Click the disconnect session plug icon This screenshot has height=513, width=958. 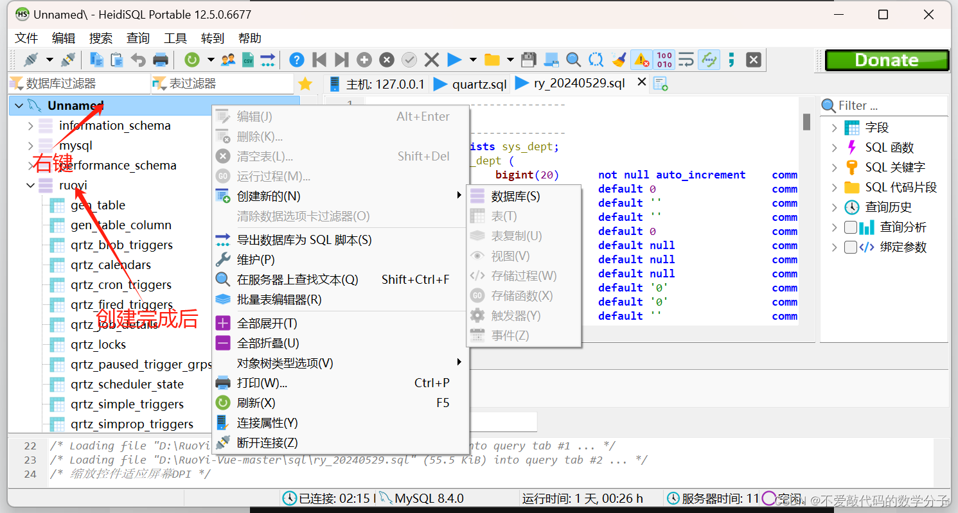[68, 60]
